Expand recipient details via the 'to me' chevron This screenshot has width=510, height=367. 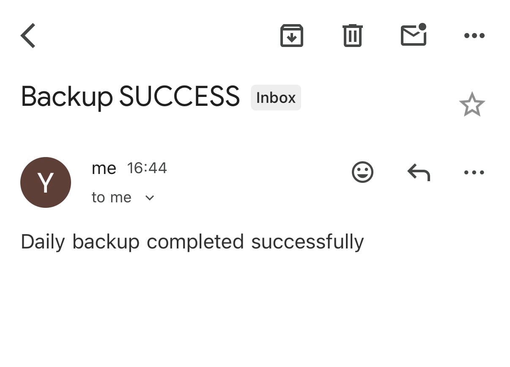click(149, 197)
